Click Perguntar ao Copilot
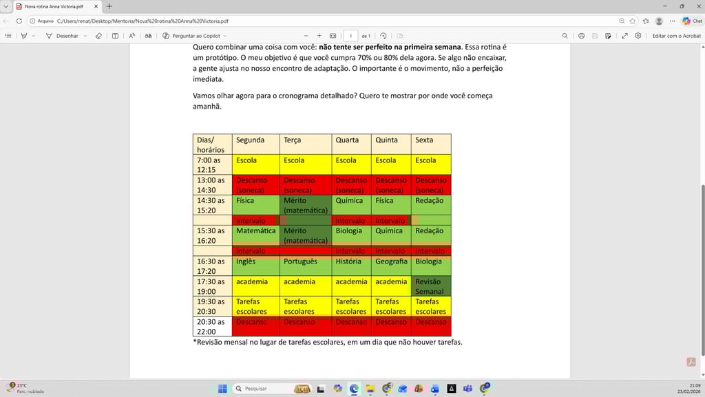The image size is (705, 397). coord(191,36)
